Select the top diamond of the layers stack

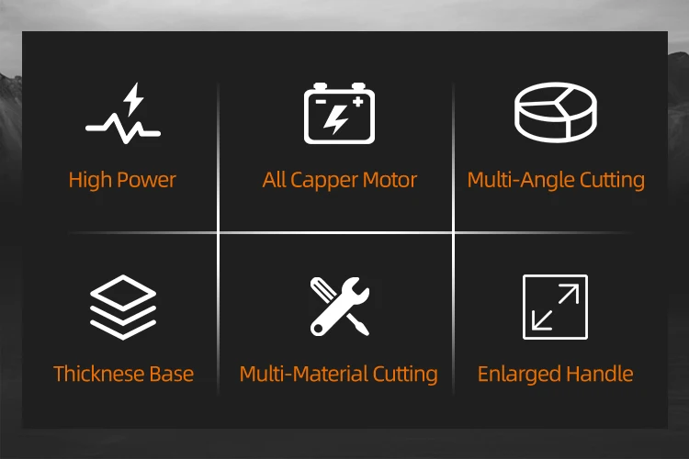point(123,293)
